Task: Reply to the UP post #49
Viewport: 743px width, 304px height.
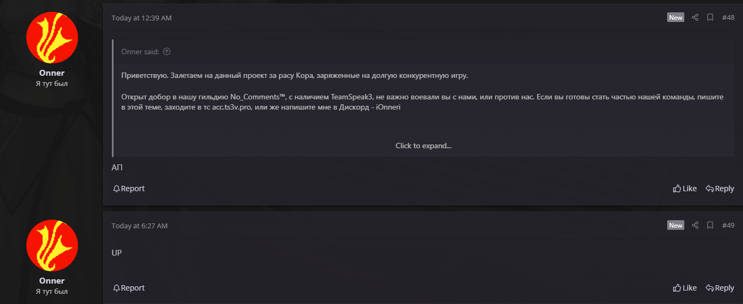Action: click(x=720, y=288)
